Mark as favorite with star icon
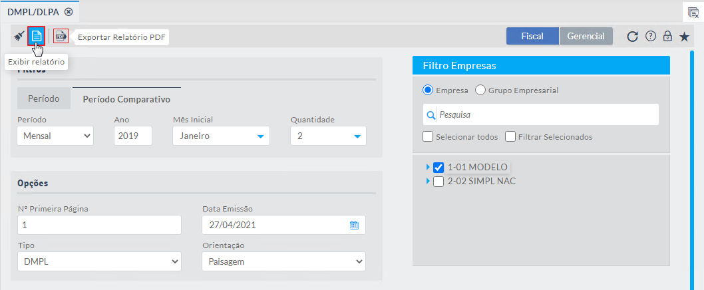Image resolution: width=704 pixels, height=290 pixels. (684, 37)
